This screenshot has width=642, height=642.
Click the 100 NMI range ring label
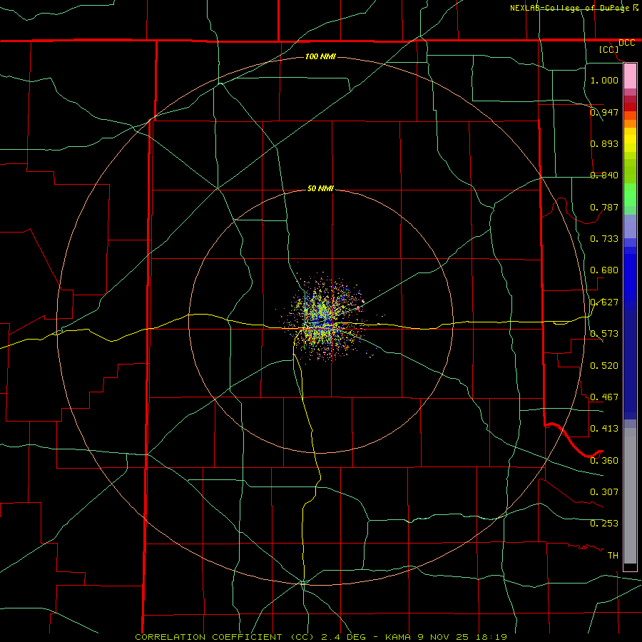[320, 56]
